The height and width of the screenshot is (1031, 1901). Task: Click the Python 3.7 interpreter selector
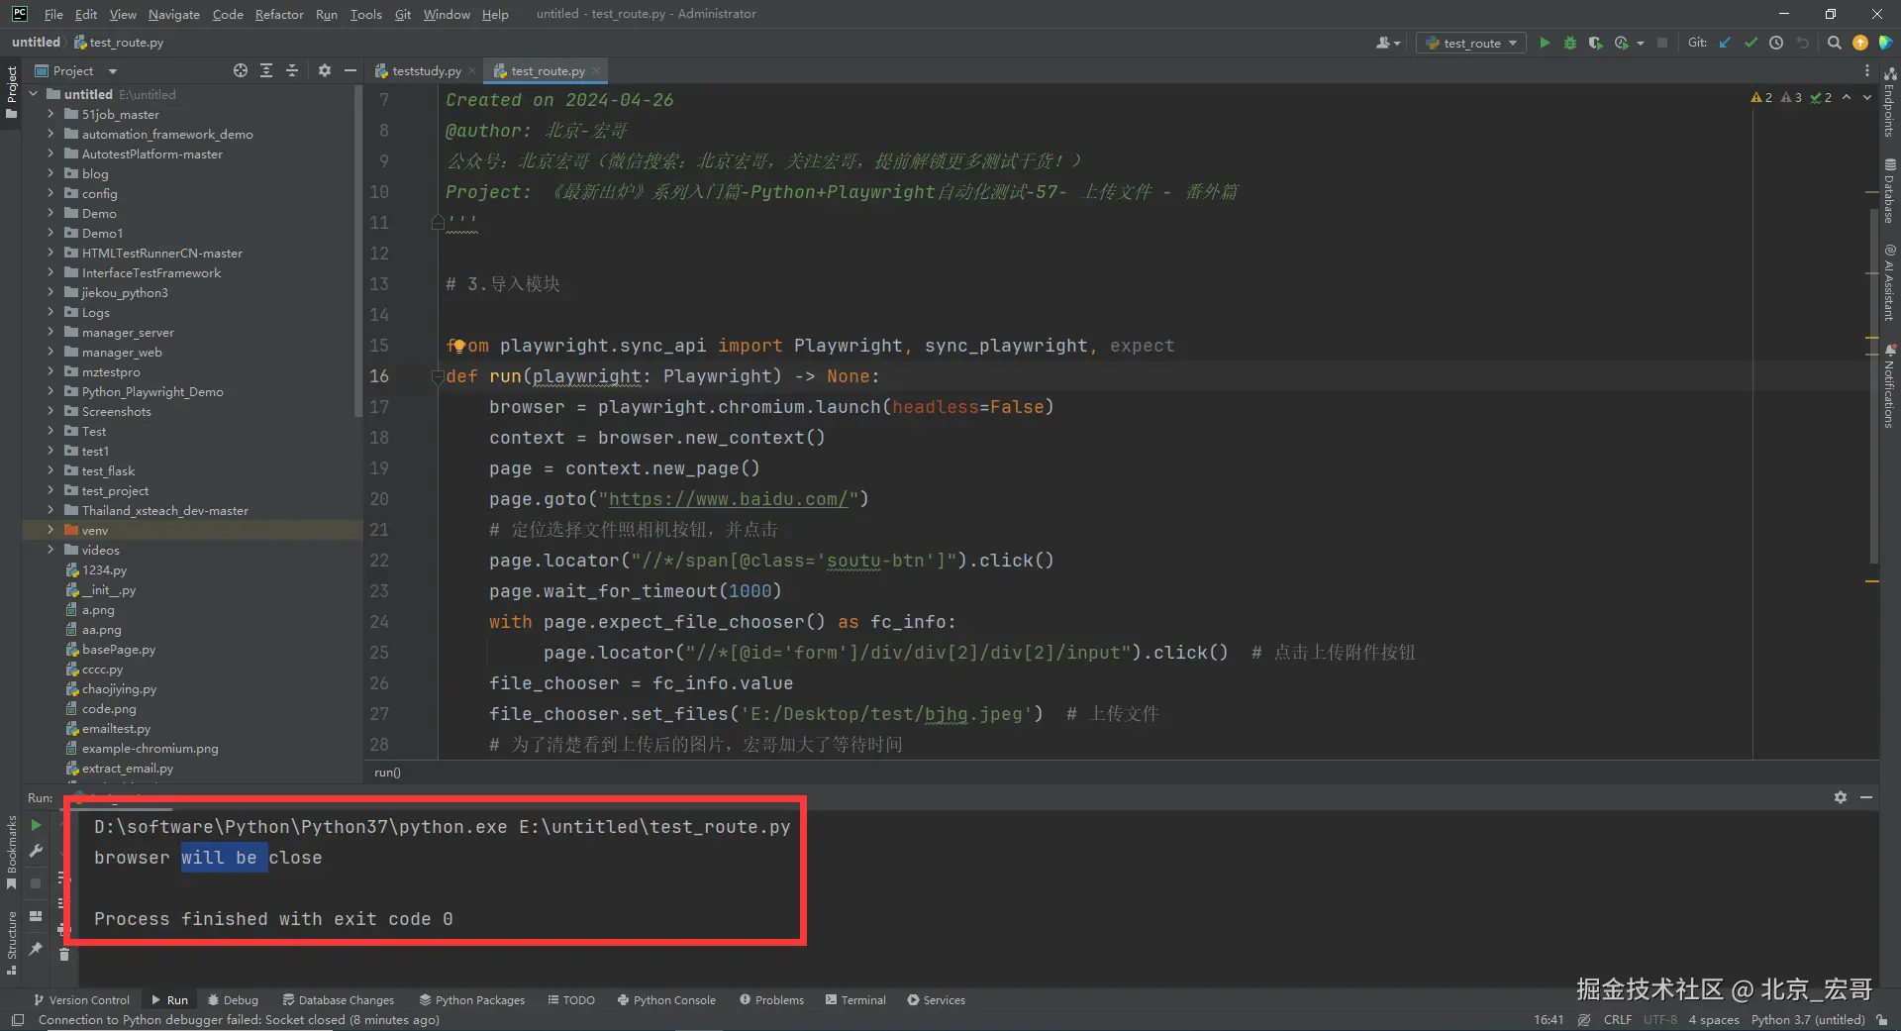1807,1020
